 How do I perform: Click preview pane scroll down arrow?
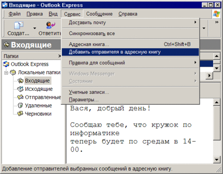click(217, 160)
